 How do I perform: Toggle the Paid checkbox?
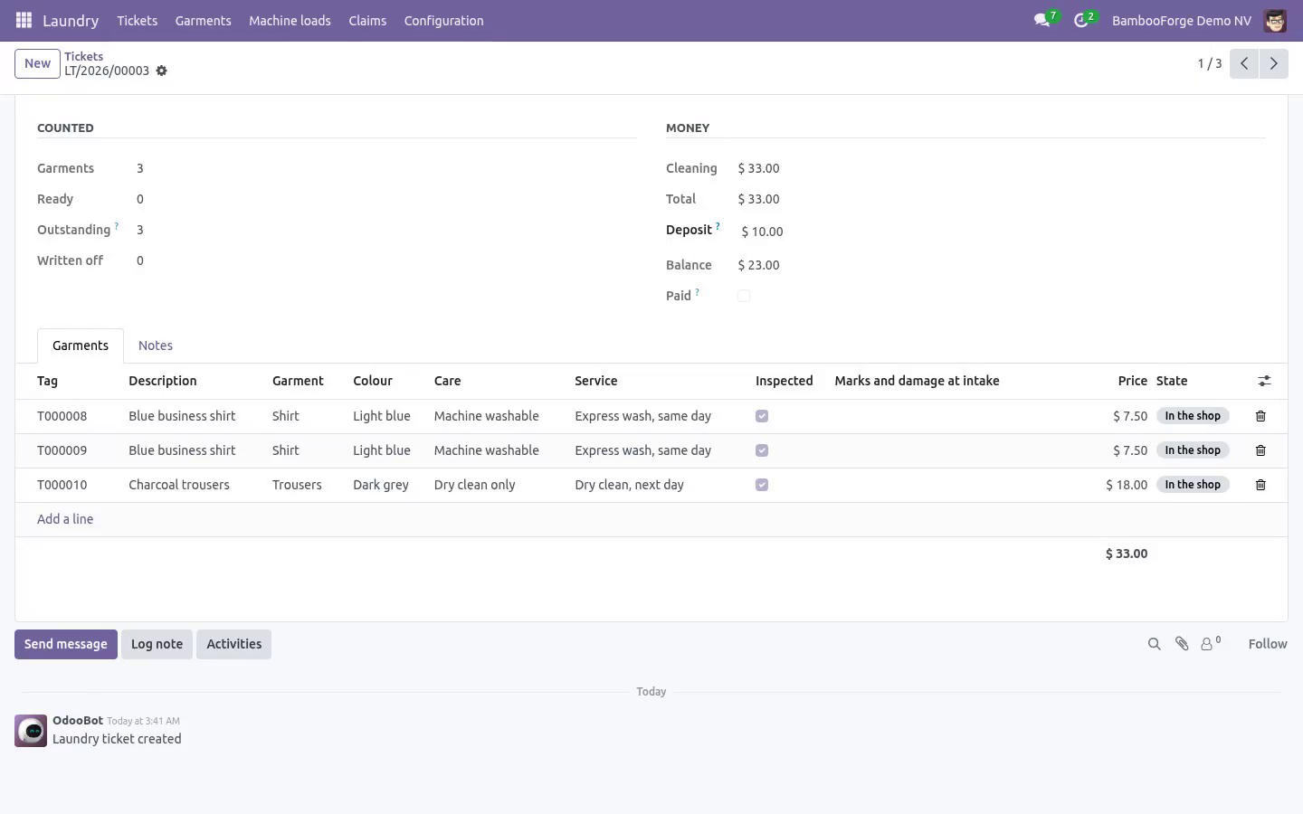coord(744,296)
